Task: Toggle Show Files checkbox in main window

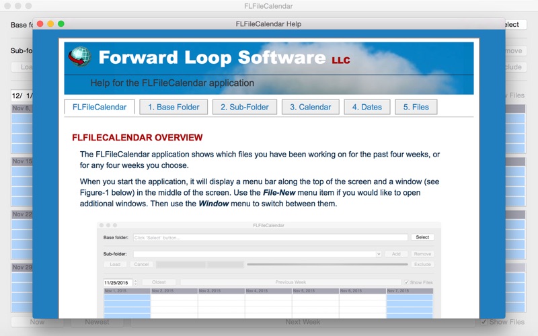Action: pos(484,322)
